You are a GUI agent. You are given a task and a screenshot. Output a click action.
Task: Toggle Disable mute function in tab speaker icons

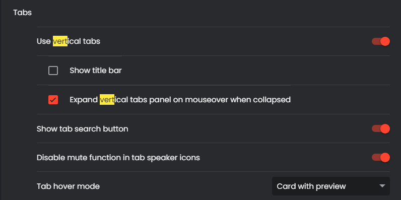tap(381, 158)
